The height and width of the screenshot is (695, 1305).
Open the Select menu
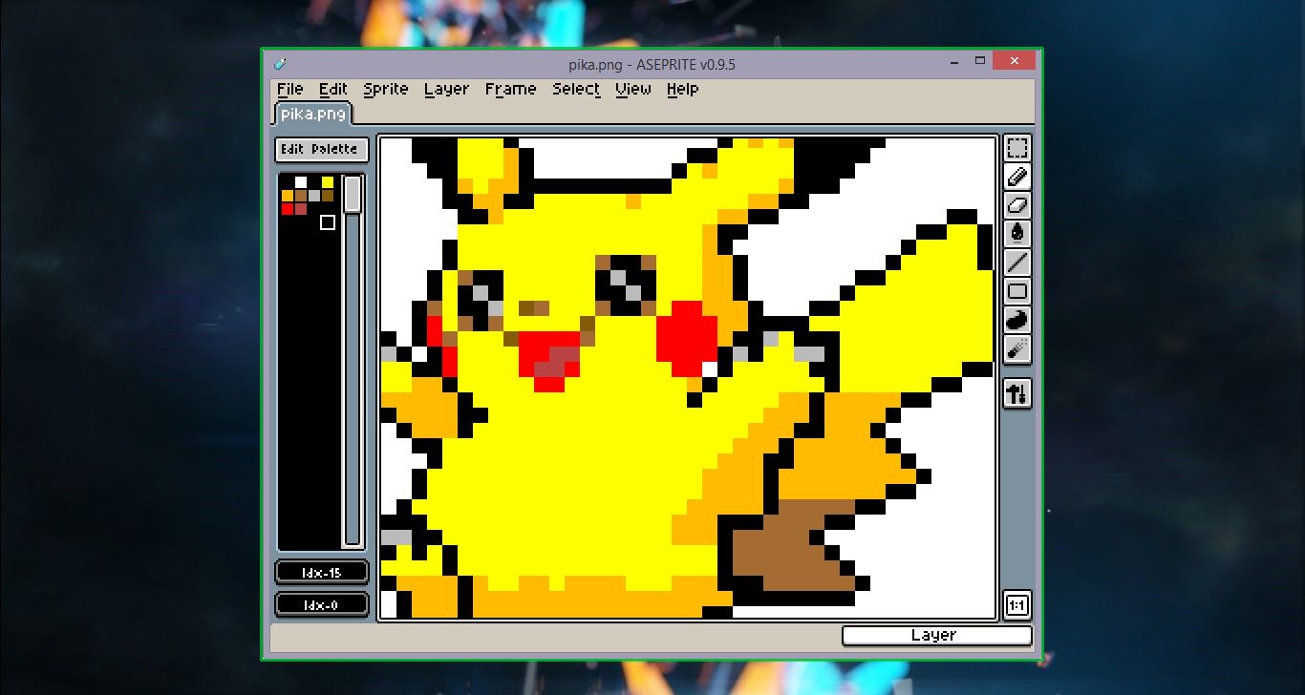(x=576, y=89)
